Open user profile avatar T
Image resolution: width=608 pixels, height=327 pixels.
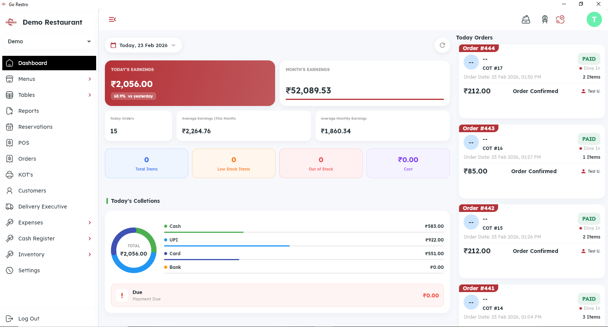(x=594, y=19)
